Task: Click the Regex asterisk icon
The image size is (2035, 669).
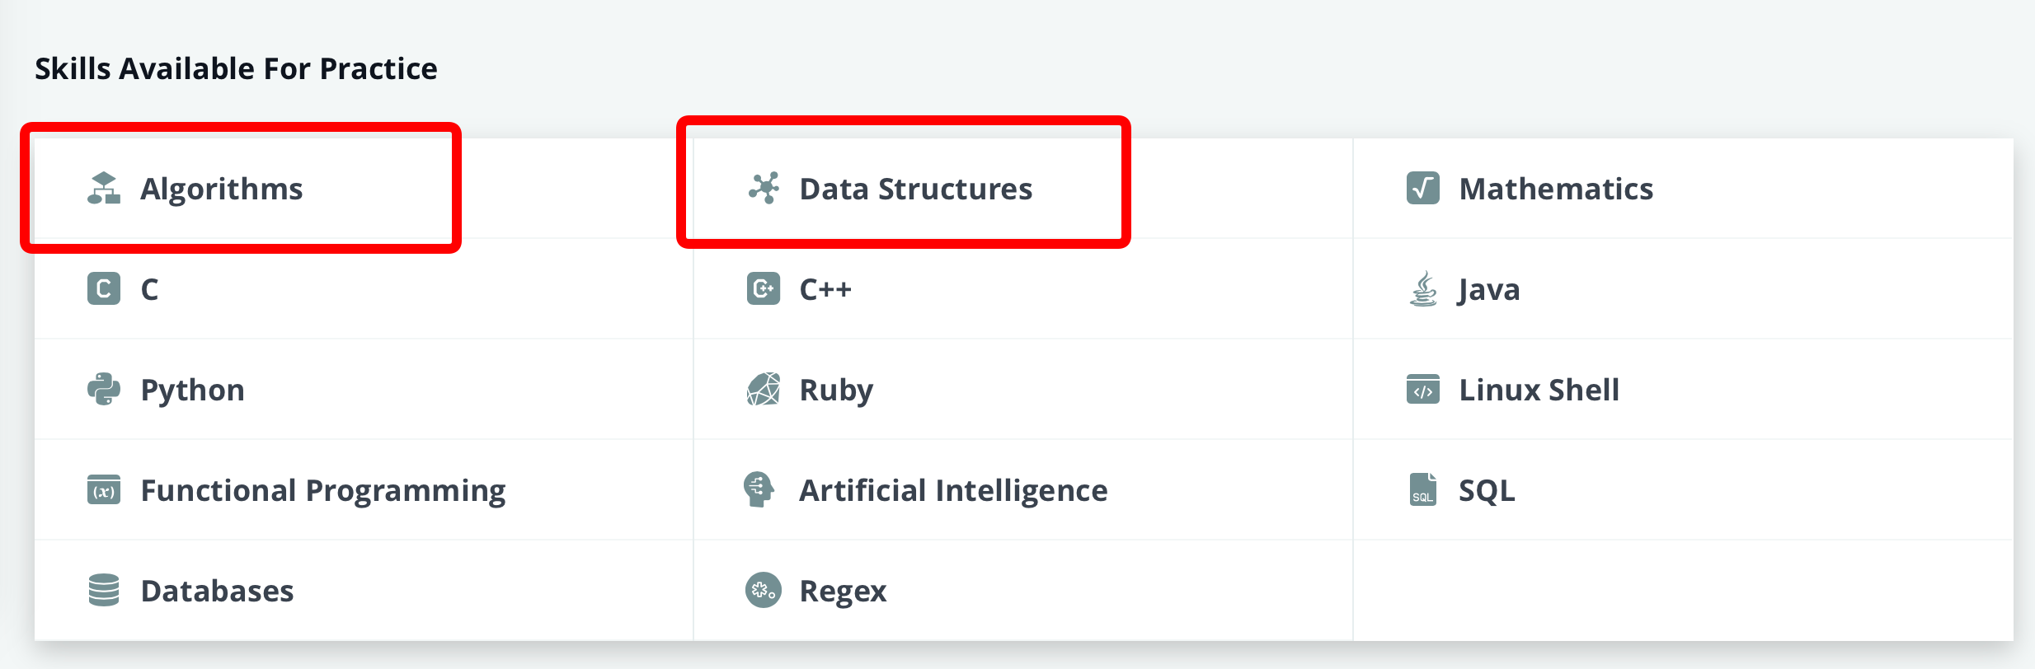Action: (x=764, y=590)
